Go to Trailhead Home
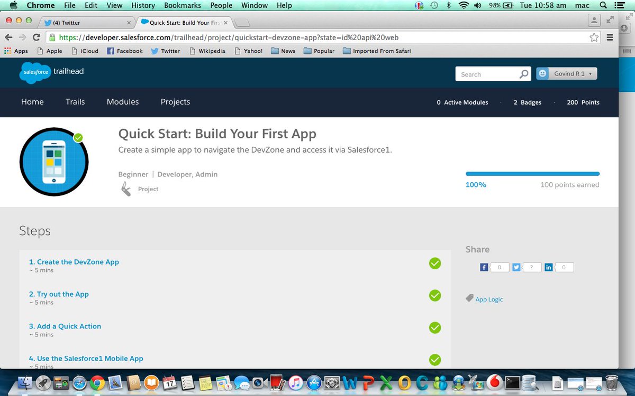This screenshot has height=396, width=635. click(x=32, y=102)
